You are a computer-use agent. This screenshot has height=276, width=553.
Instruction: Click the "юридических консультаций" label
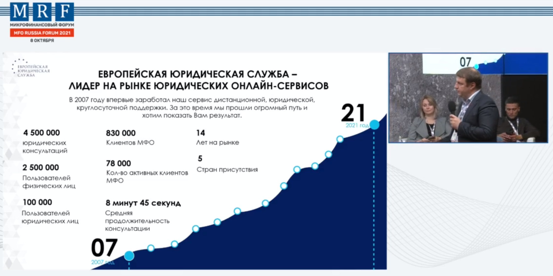(x=45, y=147)
